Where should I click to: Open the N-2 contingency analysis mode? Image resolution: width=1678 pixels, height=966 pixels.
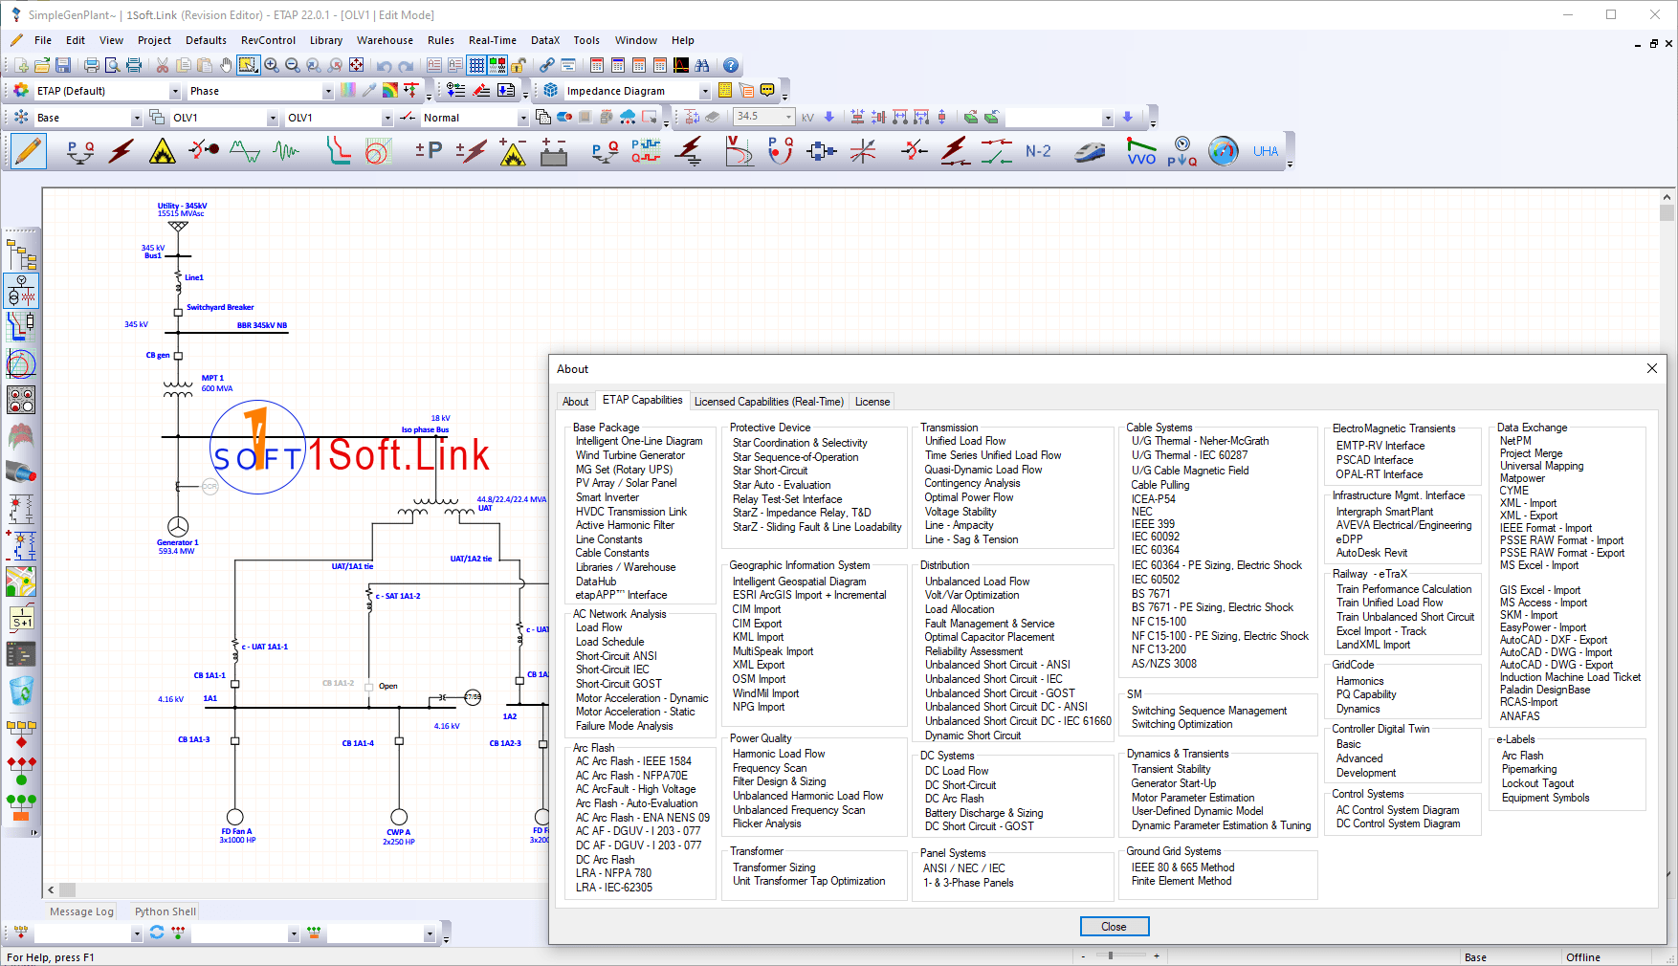tap(1038, 151)
